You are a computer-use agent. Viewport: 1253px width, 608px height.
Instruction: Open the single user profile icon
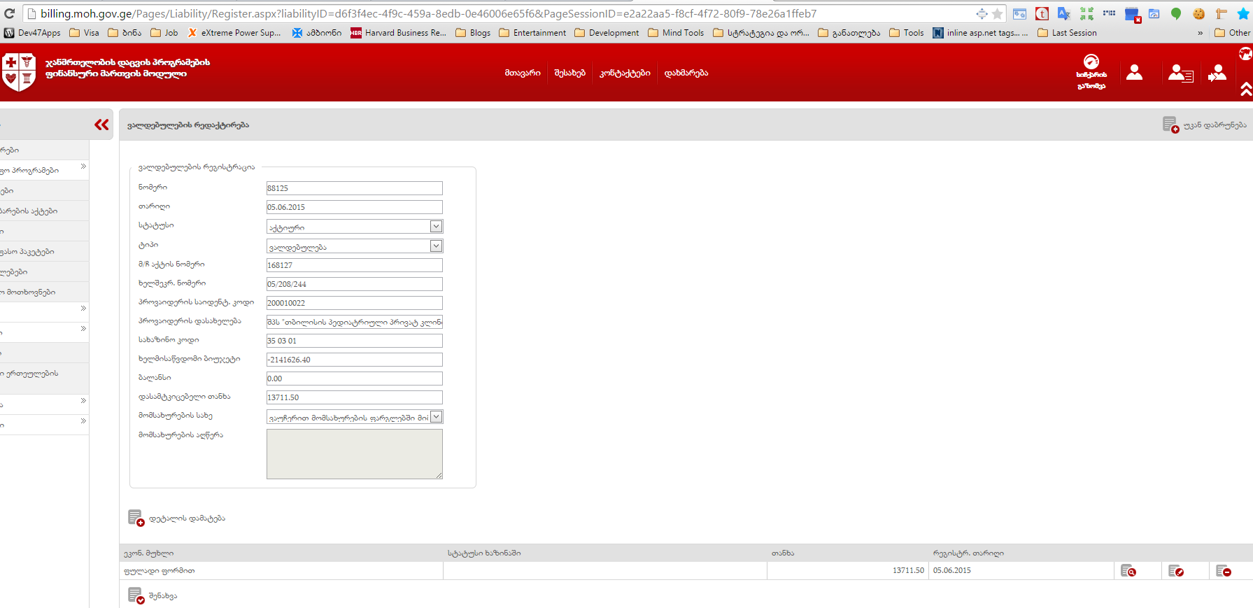pos(1134,73)
